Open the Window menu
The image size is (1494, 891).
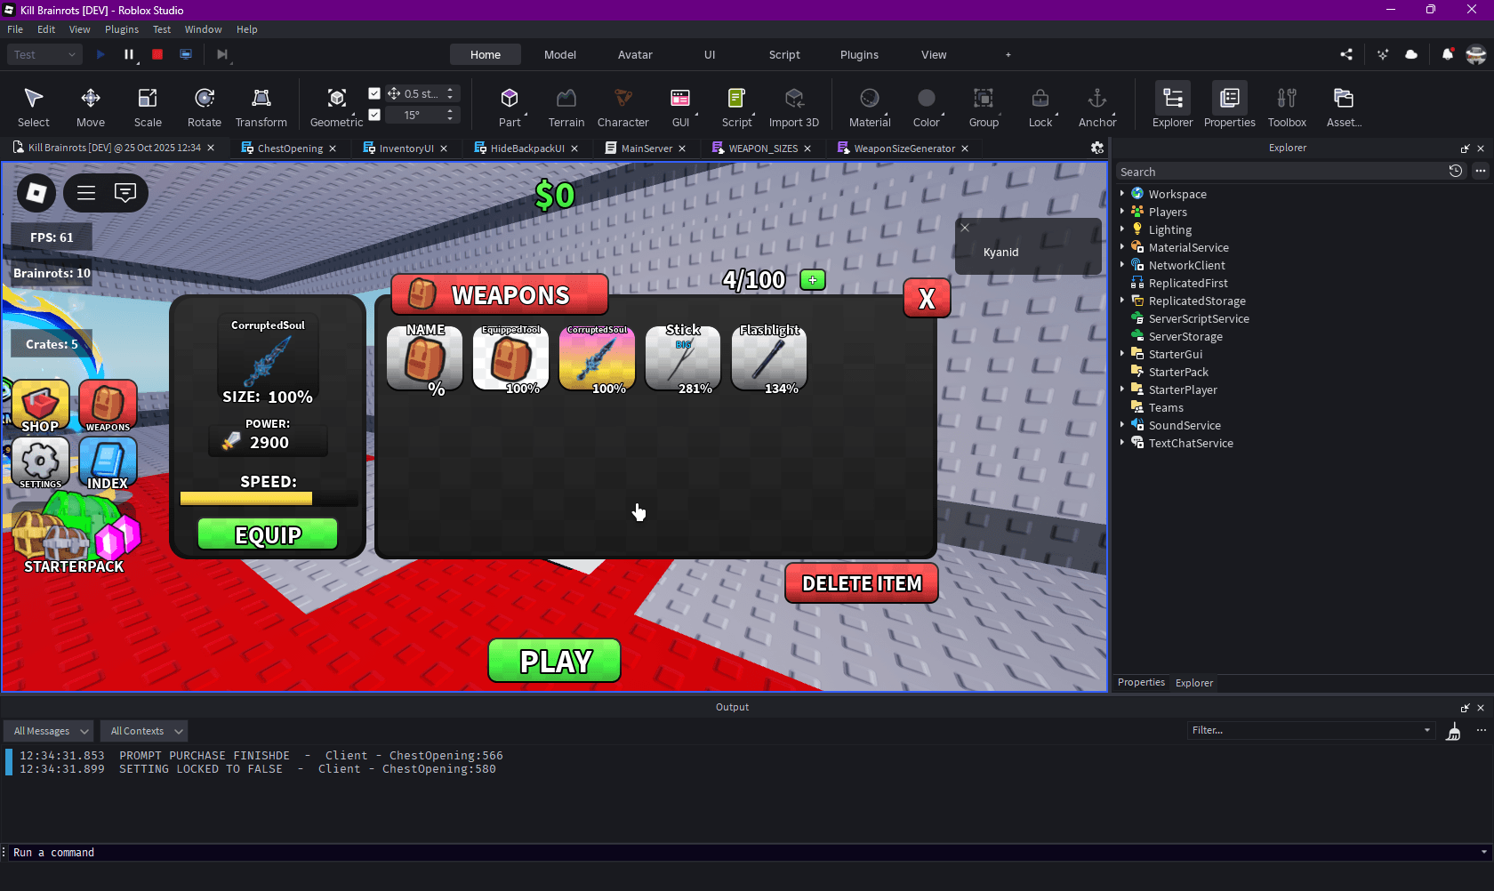[203, 29]
